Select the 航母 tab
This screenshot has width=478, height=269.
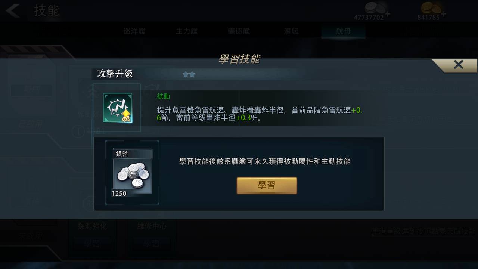pyautogui.click(x=344, y=31)
